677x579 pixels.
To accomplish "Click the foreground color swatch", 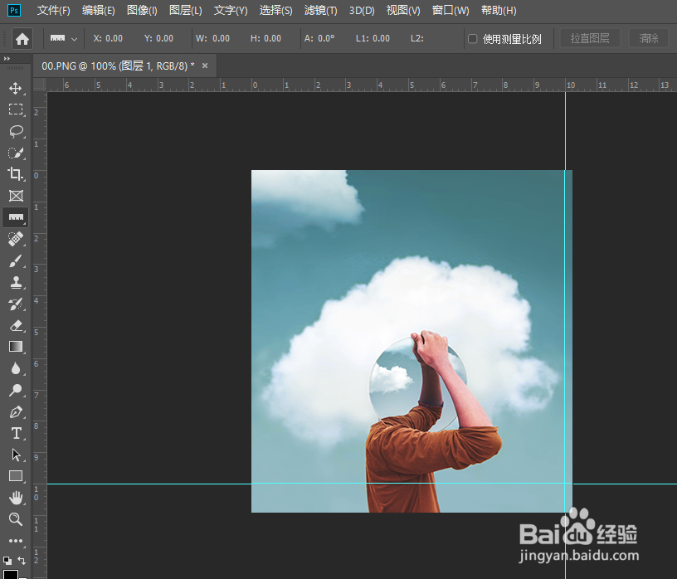I will click(x=11, y=574).
